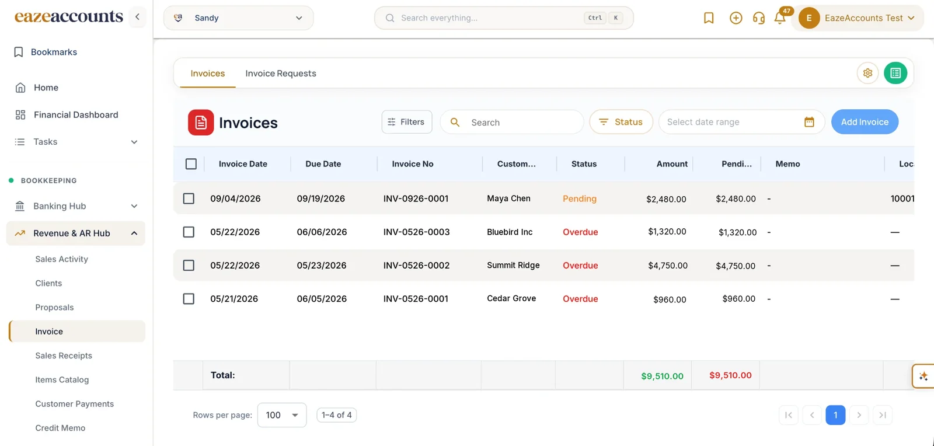The width and height of the screenshot is (934, 446).
Task: Click the Search everything field
Action: click(504, 18)
